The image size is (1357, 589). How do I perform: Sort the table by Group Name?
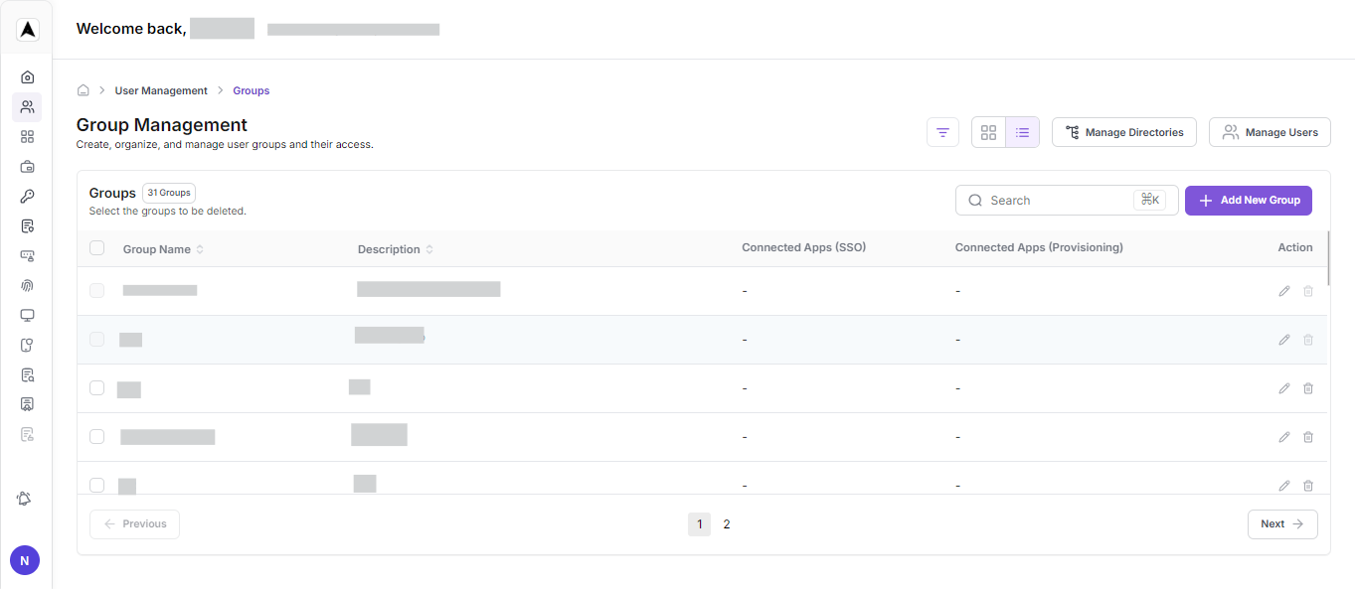(x=200, y=248)
